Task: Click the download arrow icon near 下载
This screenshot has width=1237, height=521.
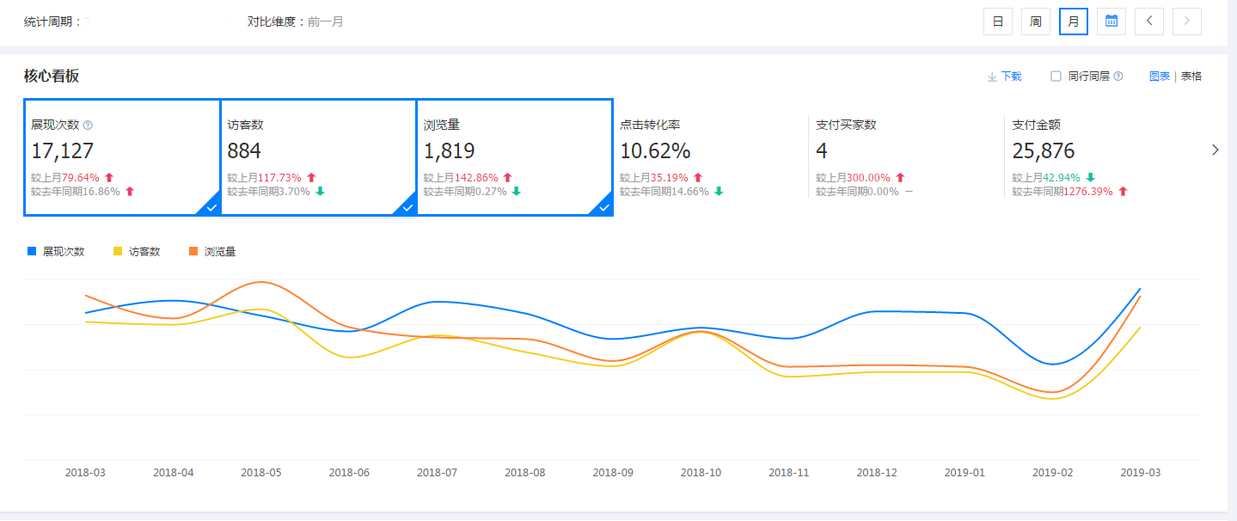Action: tap(990, 77)
